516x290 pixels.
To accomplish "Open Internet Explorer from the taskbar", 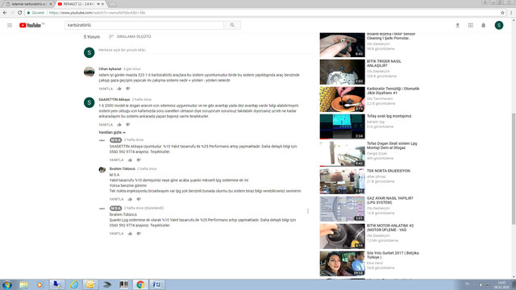I will [x=73, y=284].
